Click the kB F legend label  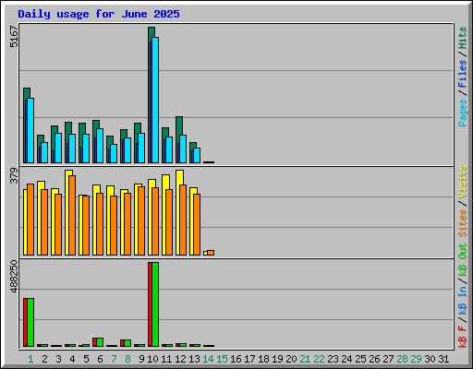(x=462, y=337)
